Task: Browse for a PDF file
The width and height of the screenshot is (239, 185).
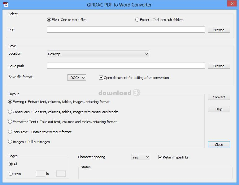Action: pyautogui.click(x=219, y=30)
